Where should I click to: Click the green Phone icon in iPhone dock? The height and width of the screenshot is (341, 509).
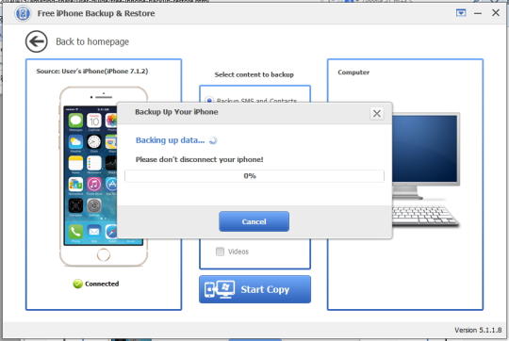75,232
